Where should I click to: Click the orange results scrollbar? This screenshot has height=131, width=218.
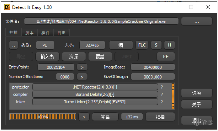point(173,96)
